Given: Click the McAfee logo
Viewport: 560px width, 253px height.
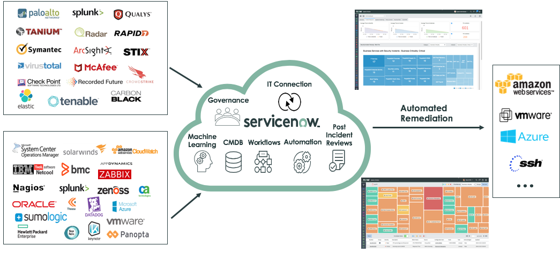Looking at the screenshot, I should (x=95, y=67).
